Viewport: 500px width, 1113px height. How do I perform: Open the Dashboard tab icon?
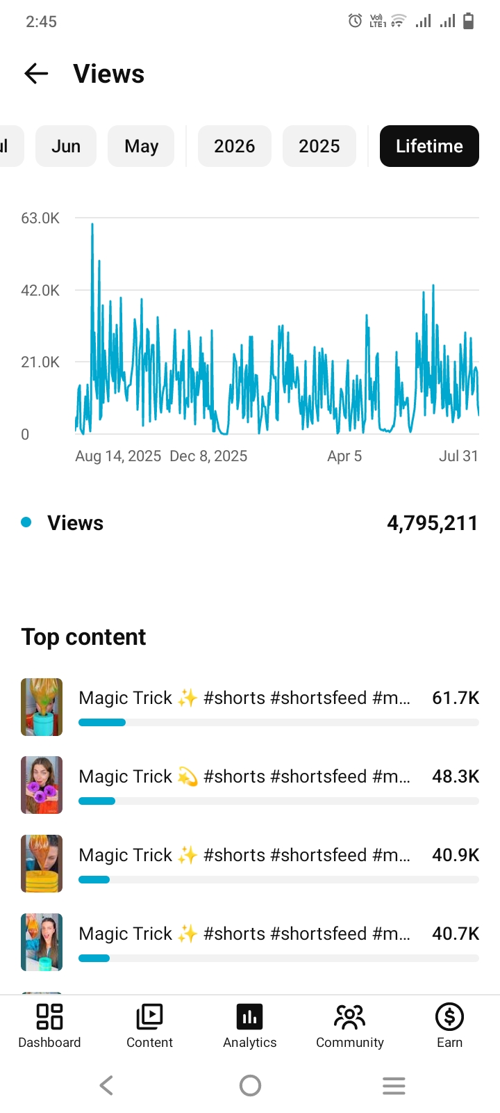click(x=49, y=1016)
